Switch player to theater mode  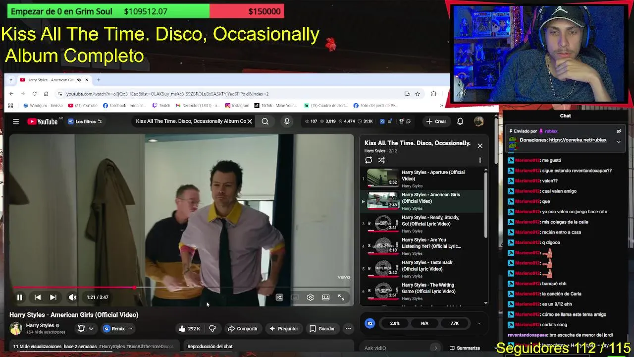click(x=326, y=297)
